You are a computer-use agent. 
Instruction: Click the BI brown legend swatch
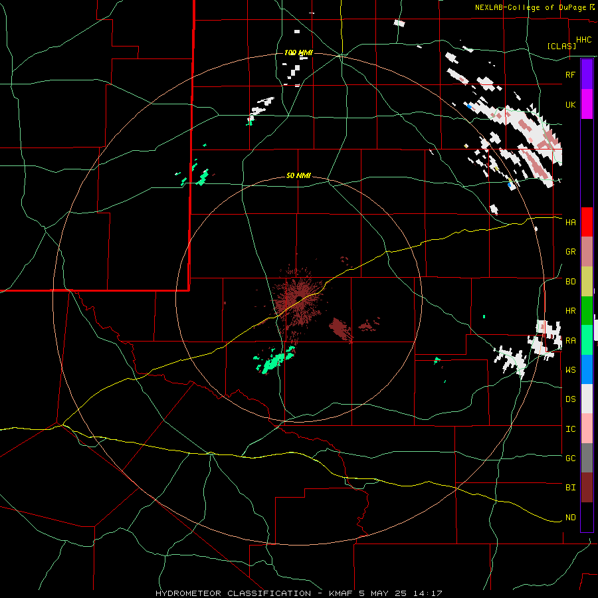587,488
